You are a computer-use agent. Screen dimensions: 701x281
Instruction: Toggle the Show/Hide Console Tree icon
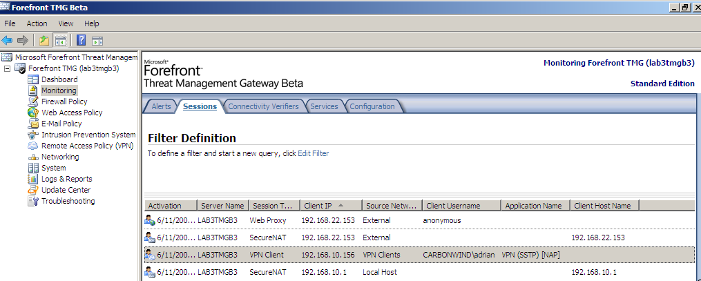60,41
